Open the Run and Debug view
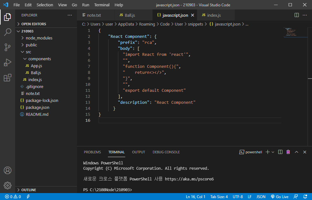312x200 pixels. (x=7, y=62)
